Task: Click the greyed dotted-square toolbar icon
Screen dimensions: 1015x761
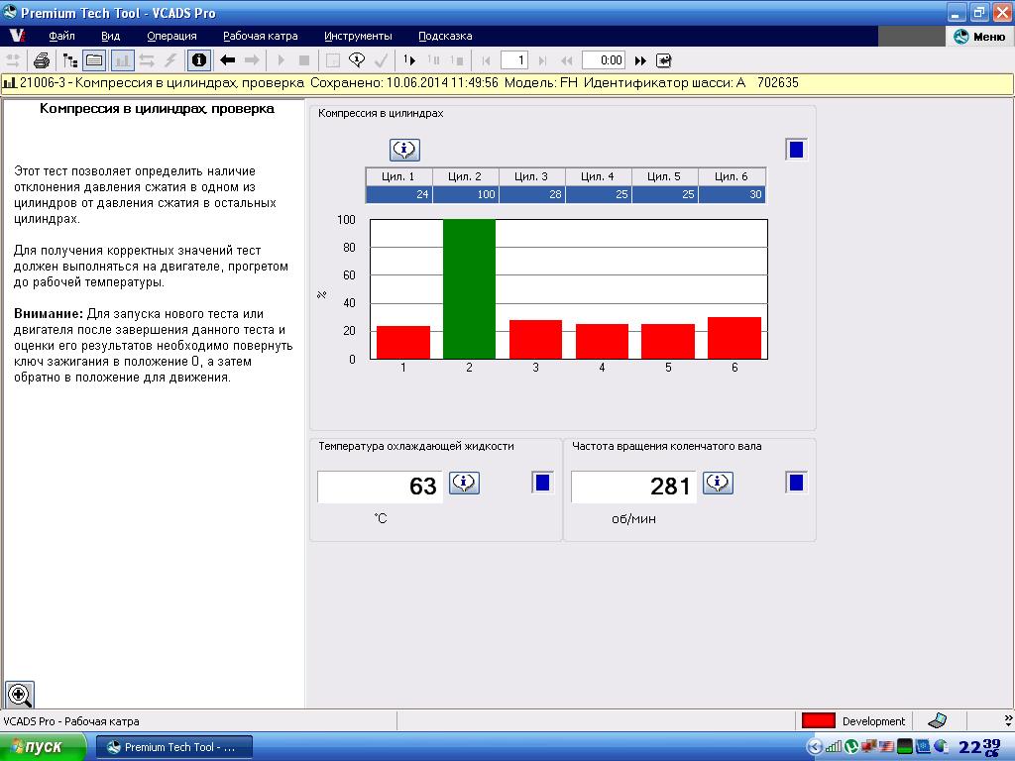Action: [x=333, y=60]
